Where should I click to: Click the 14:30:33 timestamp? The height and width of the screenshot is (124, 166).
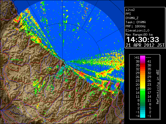click(x=143, y=40)
